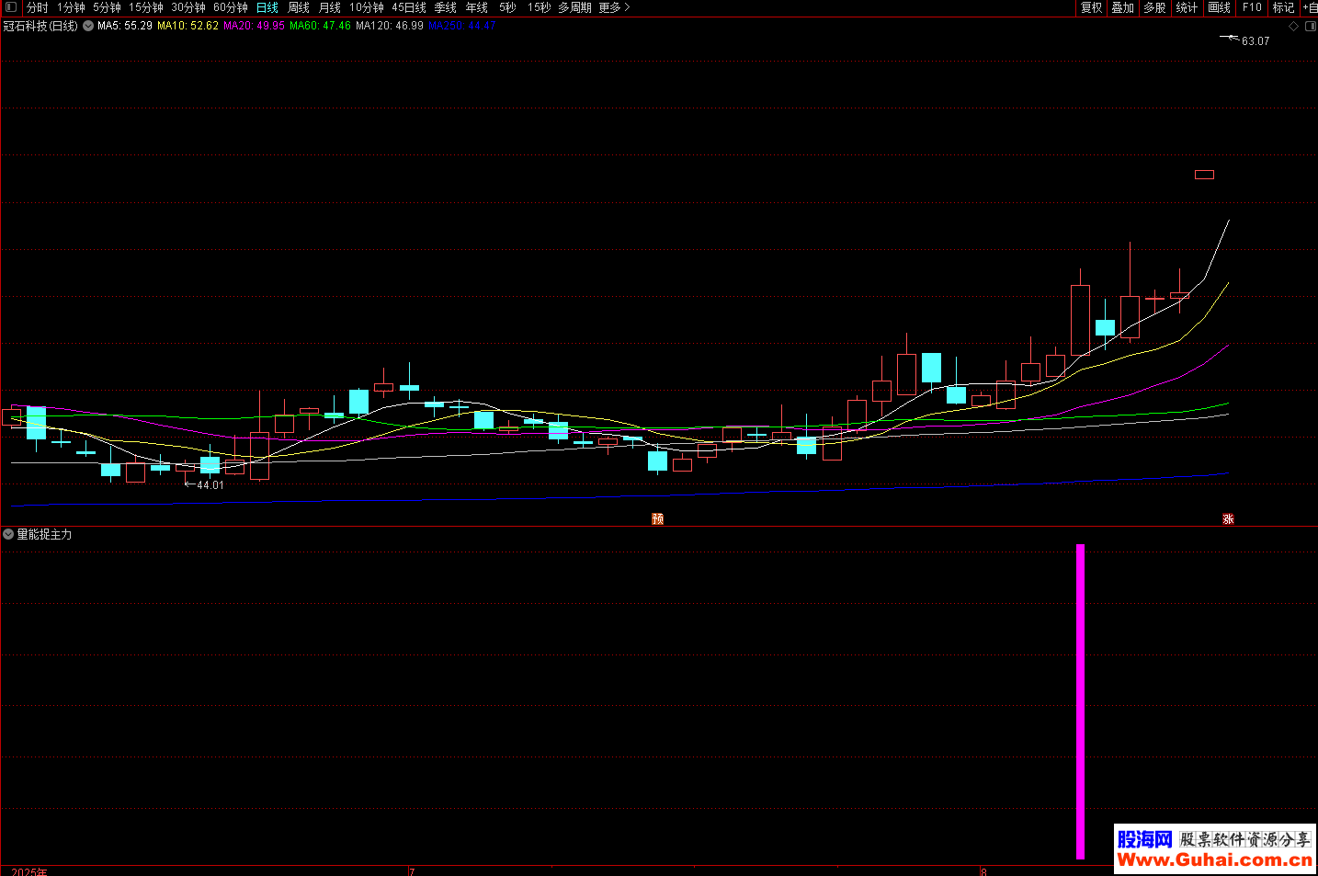Toggle the right side panel icon
Image resolution: width=1318 pixels, height=876 pixels.
[1311, 27]
